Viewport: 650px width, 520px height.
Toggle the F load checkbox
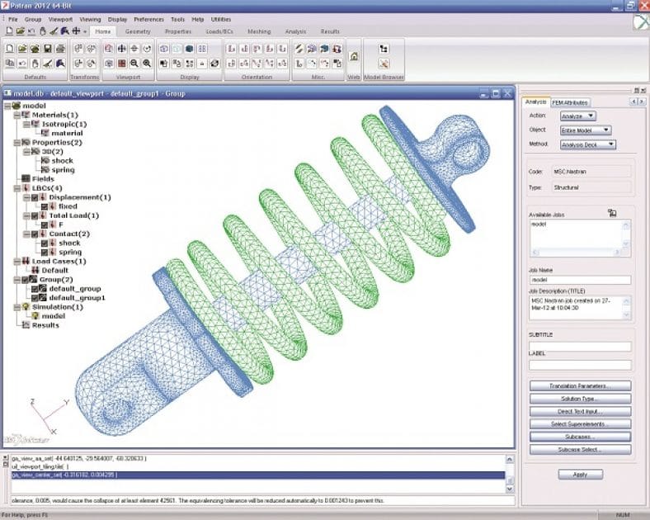(x=45, y=225)
